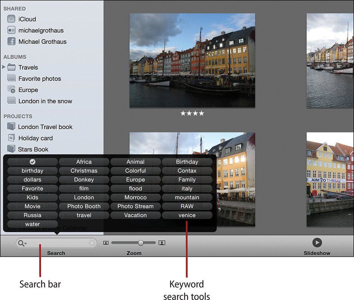Click the Flickr michaelgrothaus icon
Image resolution: width=354 pixels, height=300 pixels.
click(11, 30)
